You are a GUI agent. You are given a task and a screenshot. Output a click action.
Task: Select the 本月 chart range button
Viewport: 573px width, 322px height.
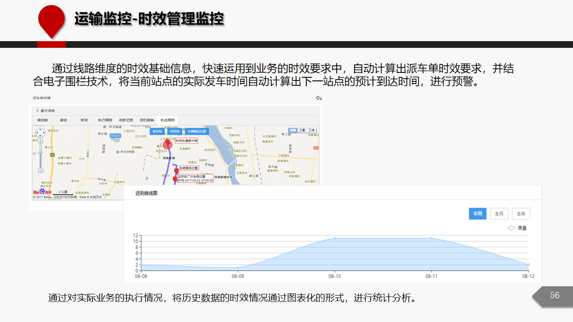tap(499, 214)
